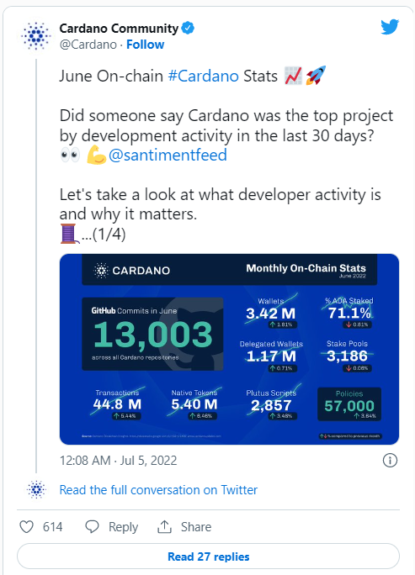Click the Cardano Community display name

tap(119, 29)
